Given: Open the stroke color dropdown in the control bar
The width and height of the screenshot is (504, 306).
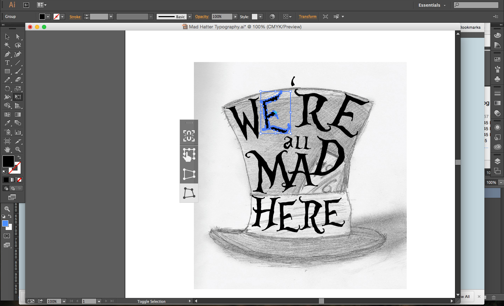Looking at the screenshot, I should [62, 16].
